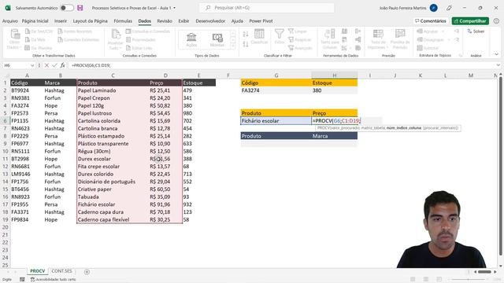Screen dimensions: 504x283
Task: Open Avançado filter options
Action: coord(300,48)
